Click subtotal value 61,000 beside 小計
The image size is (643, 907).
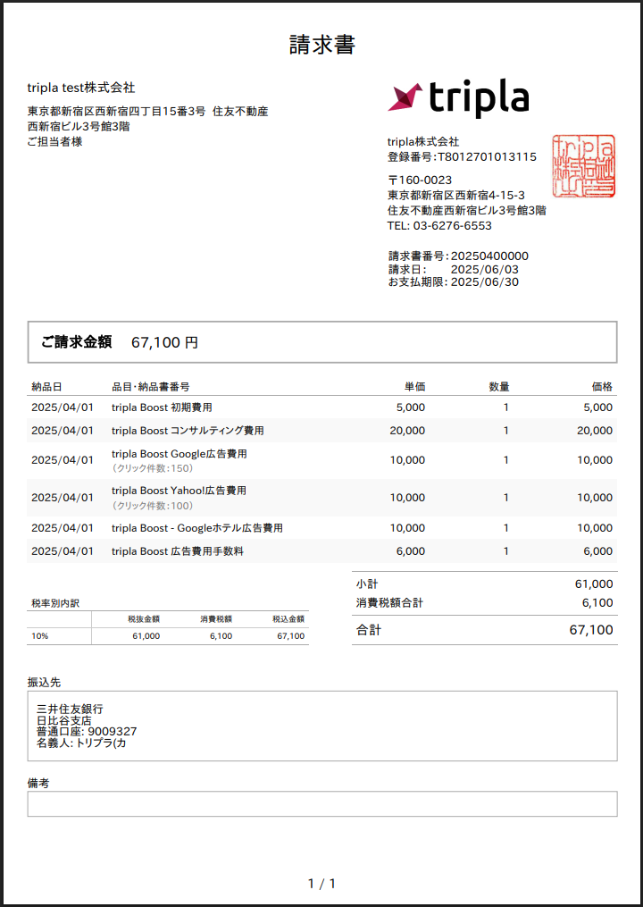pyautogui.click(x=595, y=584)
